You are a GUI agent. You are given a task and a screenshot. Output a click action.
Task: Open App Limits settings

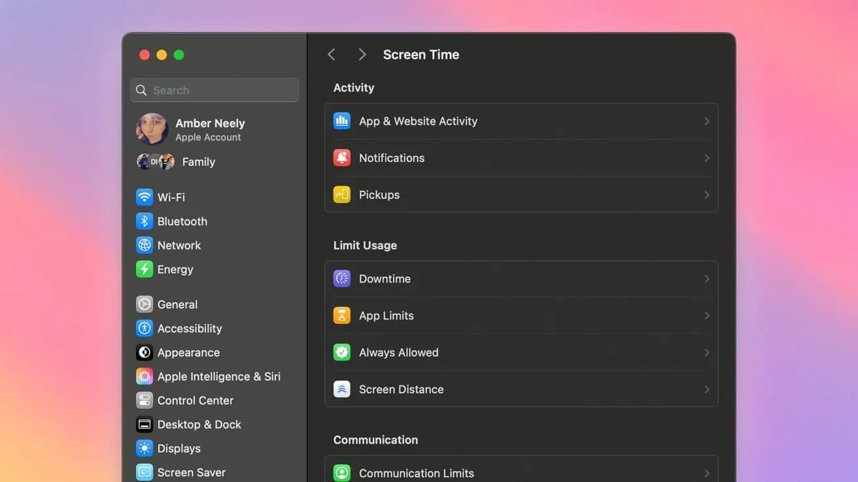[385, 315]
